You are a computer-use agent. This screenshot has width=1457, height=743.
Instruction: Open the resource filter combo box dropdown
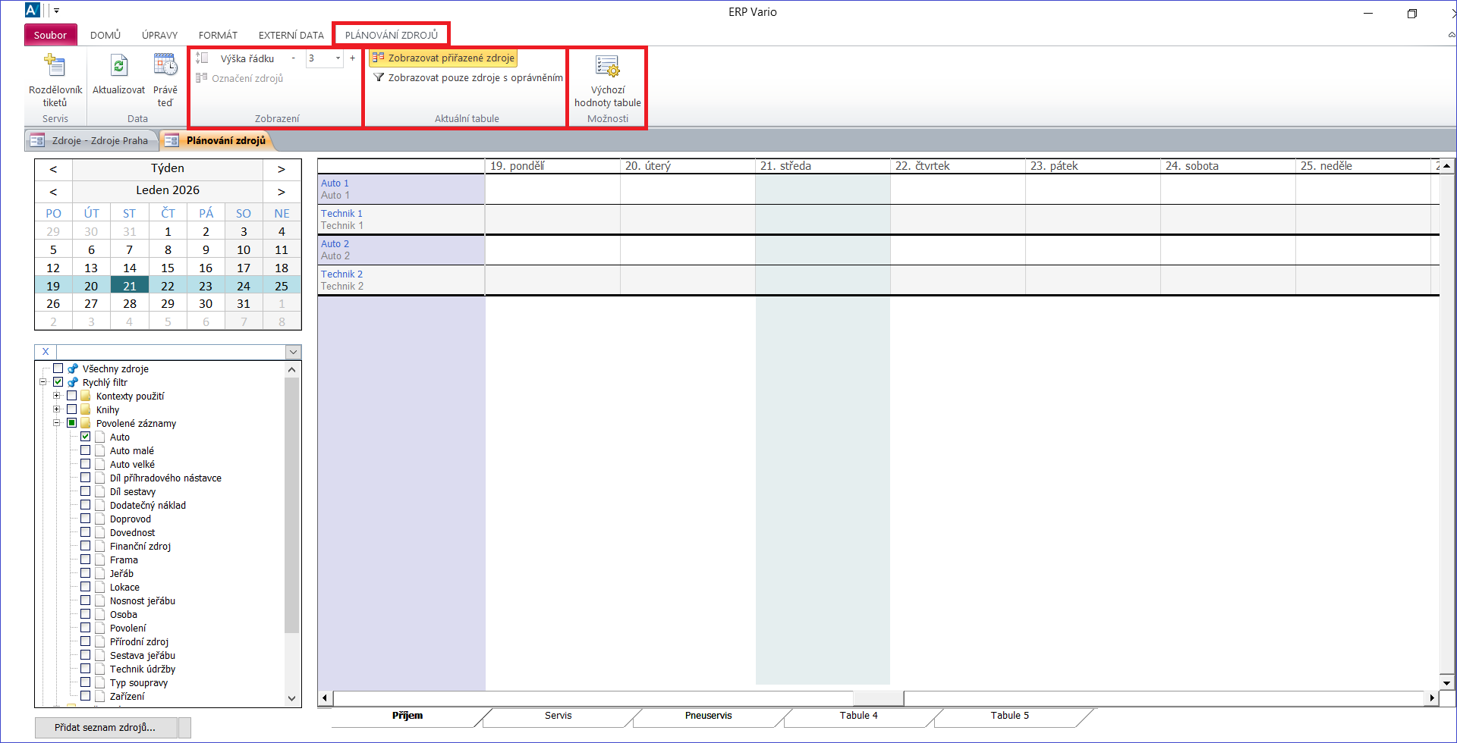293,352
